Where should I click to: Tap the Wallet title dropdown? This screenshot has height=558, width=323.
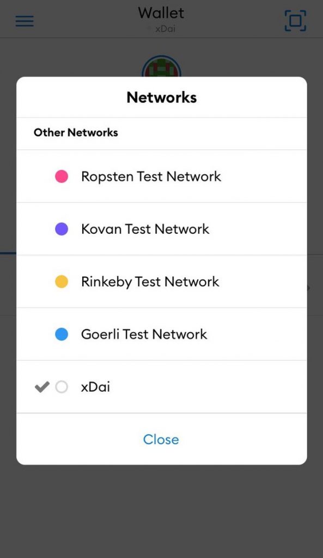[161, 13]
